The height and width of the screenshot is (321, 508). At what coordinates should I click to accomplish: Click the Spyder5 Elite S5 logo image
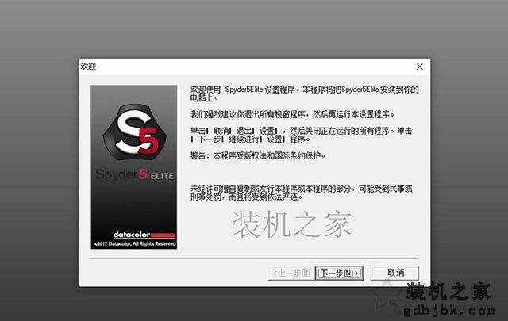pyautogui.click(x=134, y=132)
